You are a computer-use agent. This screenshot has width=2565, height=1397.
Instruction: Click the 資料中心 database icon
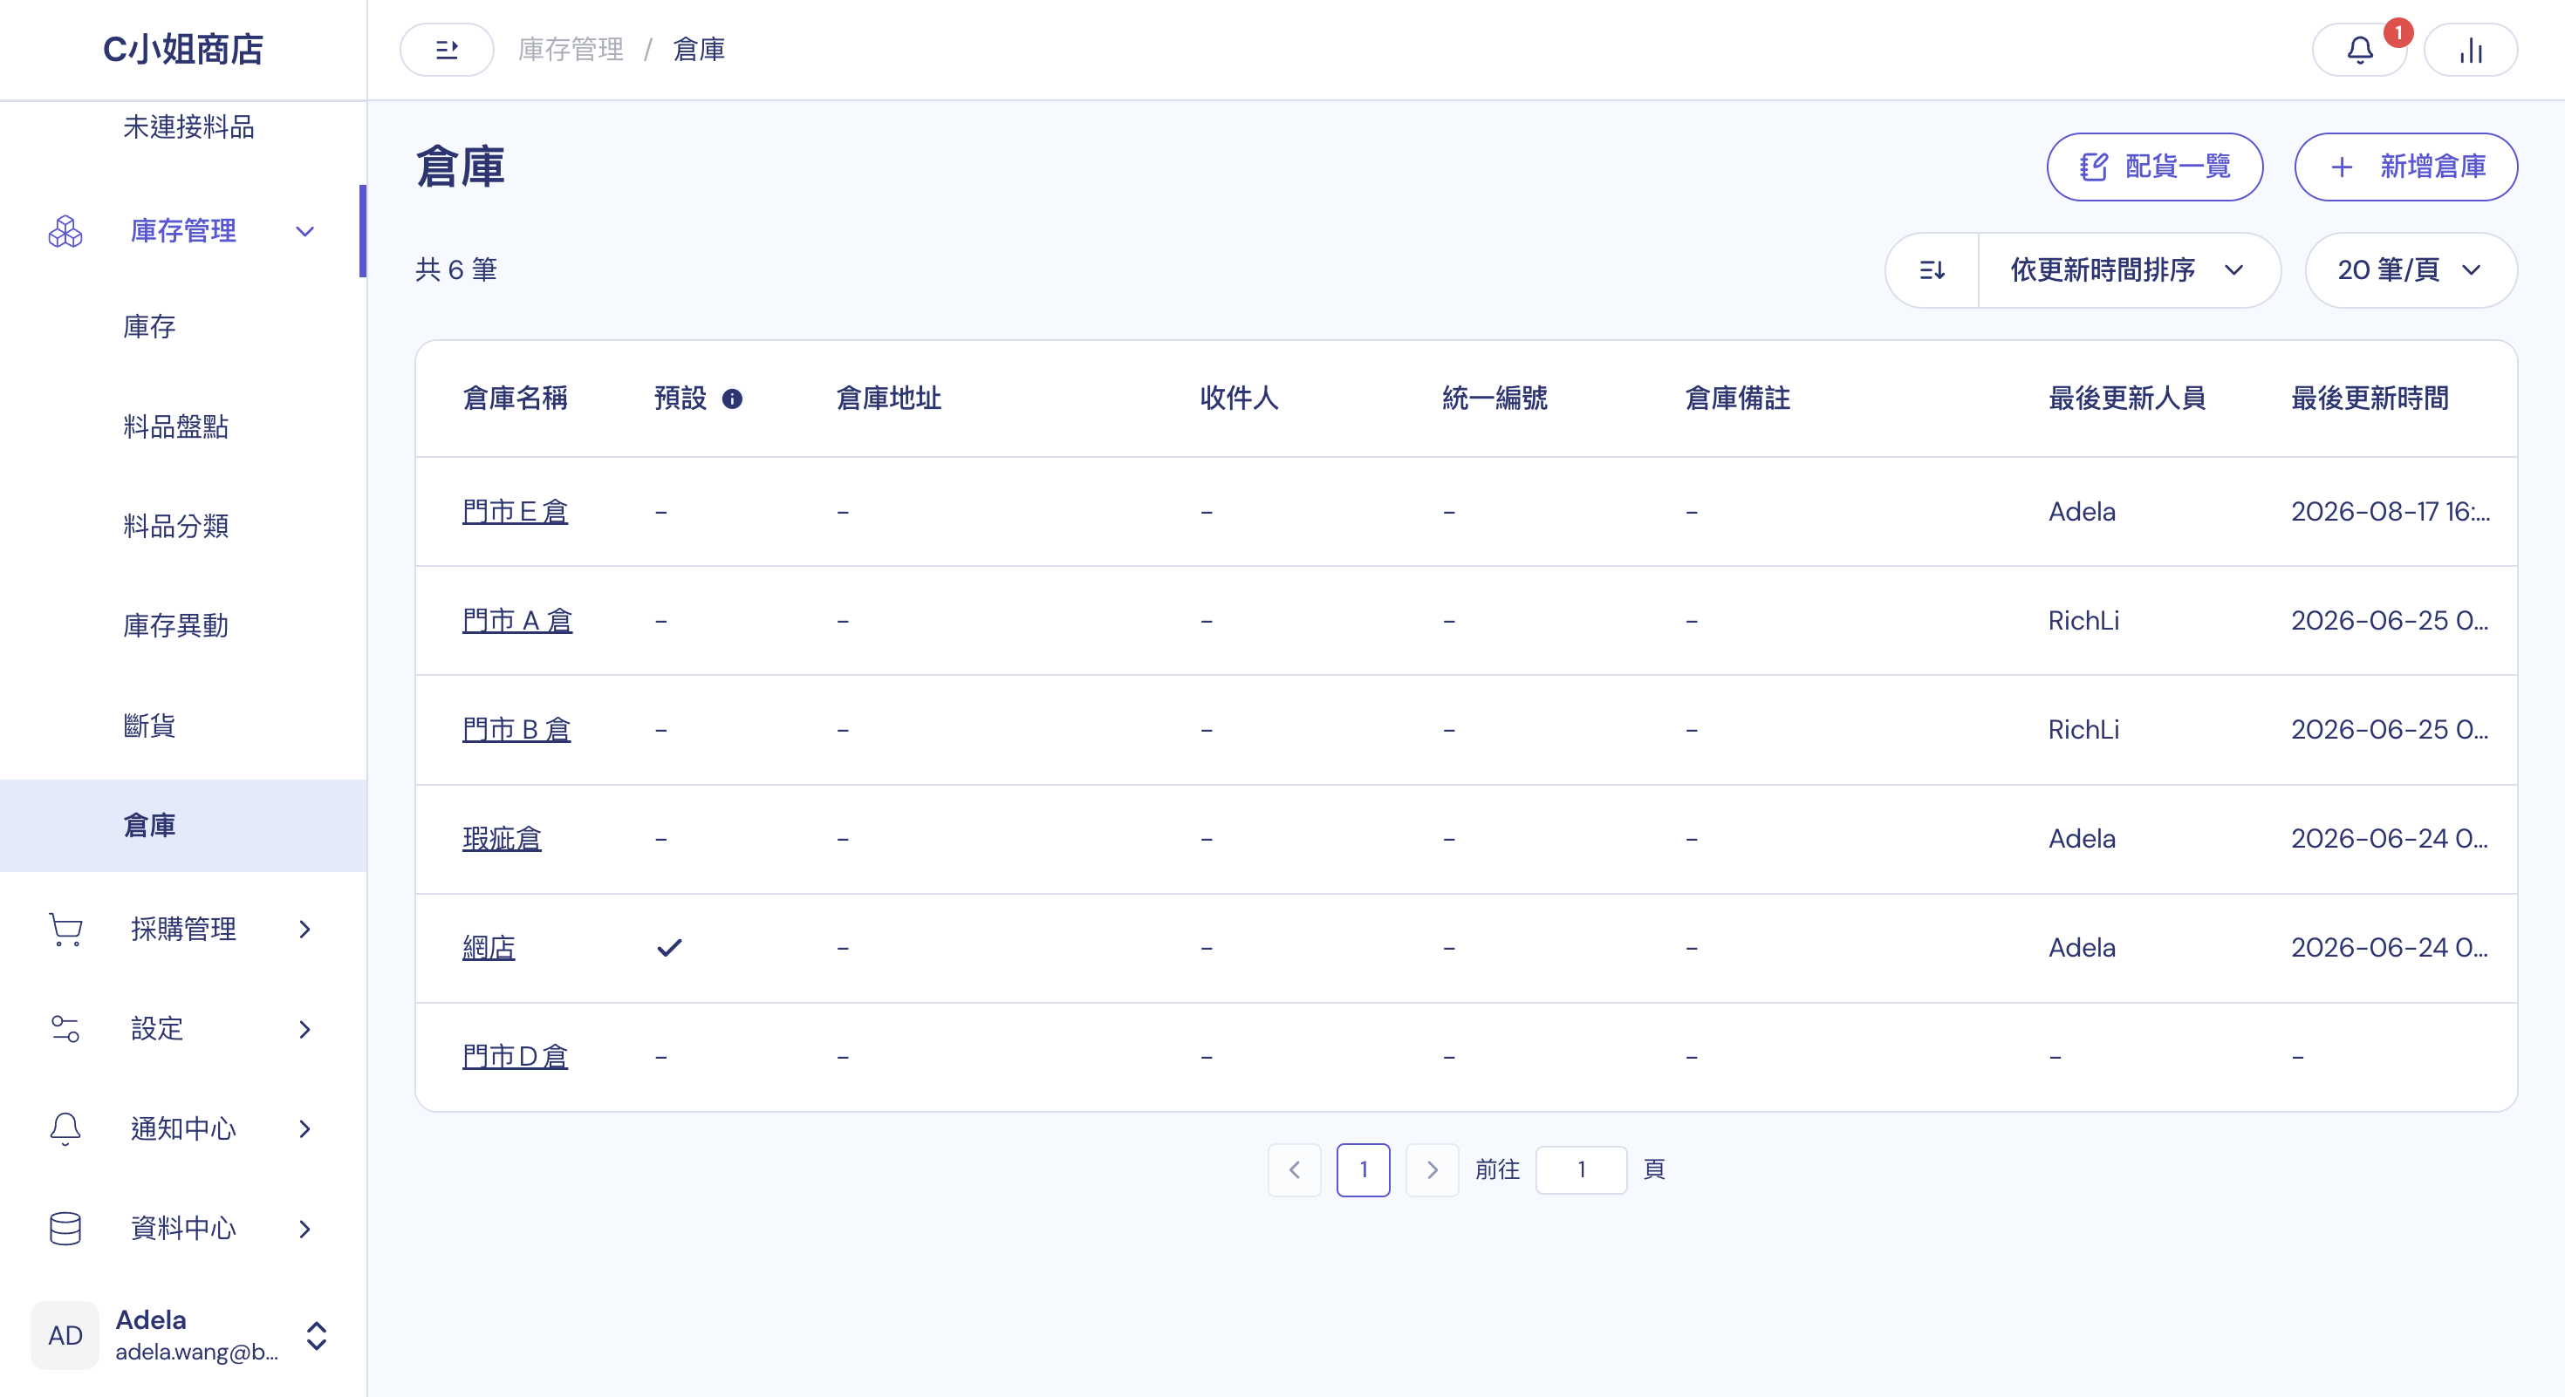click(x=65, y=1228)
